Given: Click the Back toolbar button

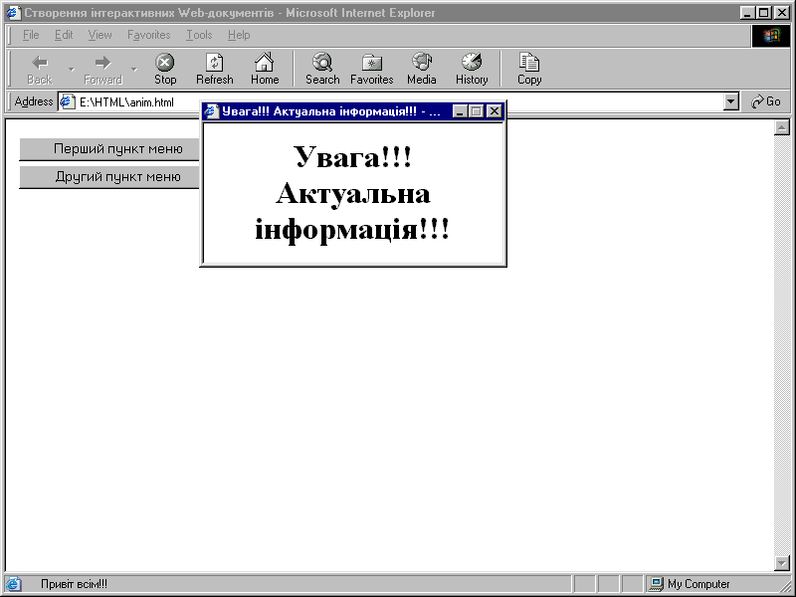Looking at the screenshot, I should pyautogui.click(x=40, y=70).
